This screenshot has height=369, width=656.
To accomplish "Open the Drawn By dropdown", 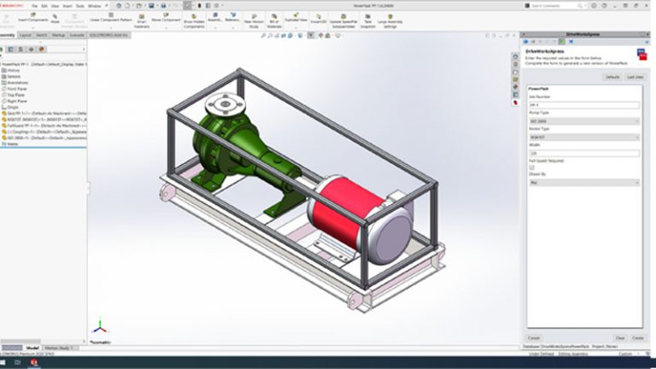I will click(x=584, y=183).
